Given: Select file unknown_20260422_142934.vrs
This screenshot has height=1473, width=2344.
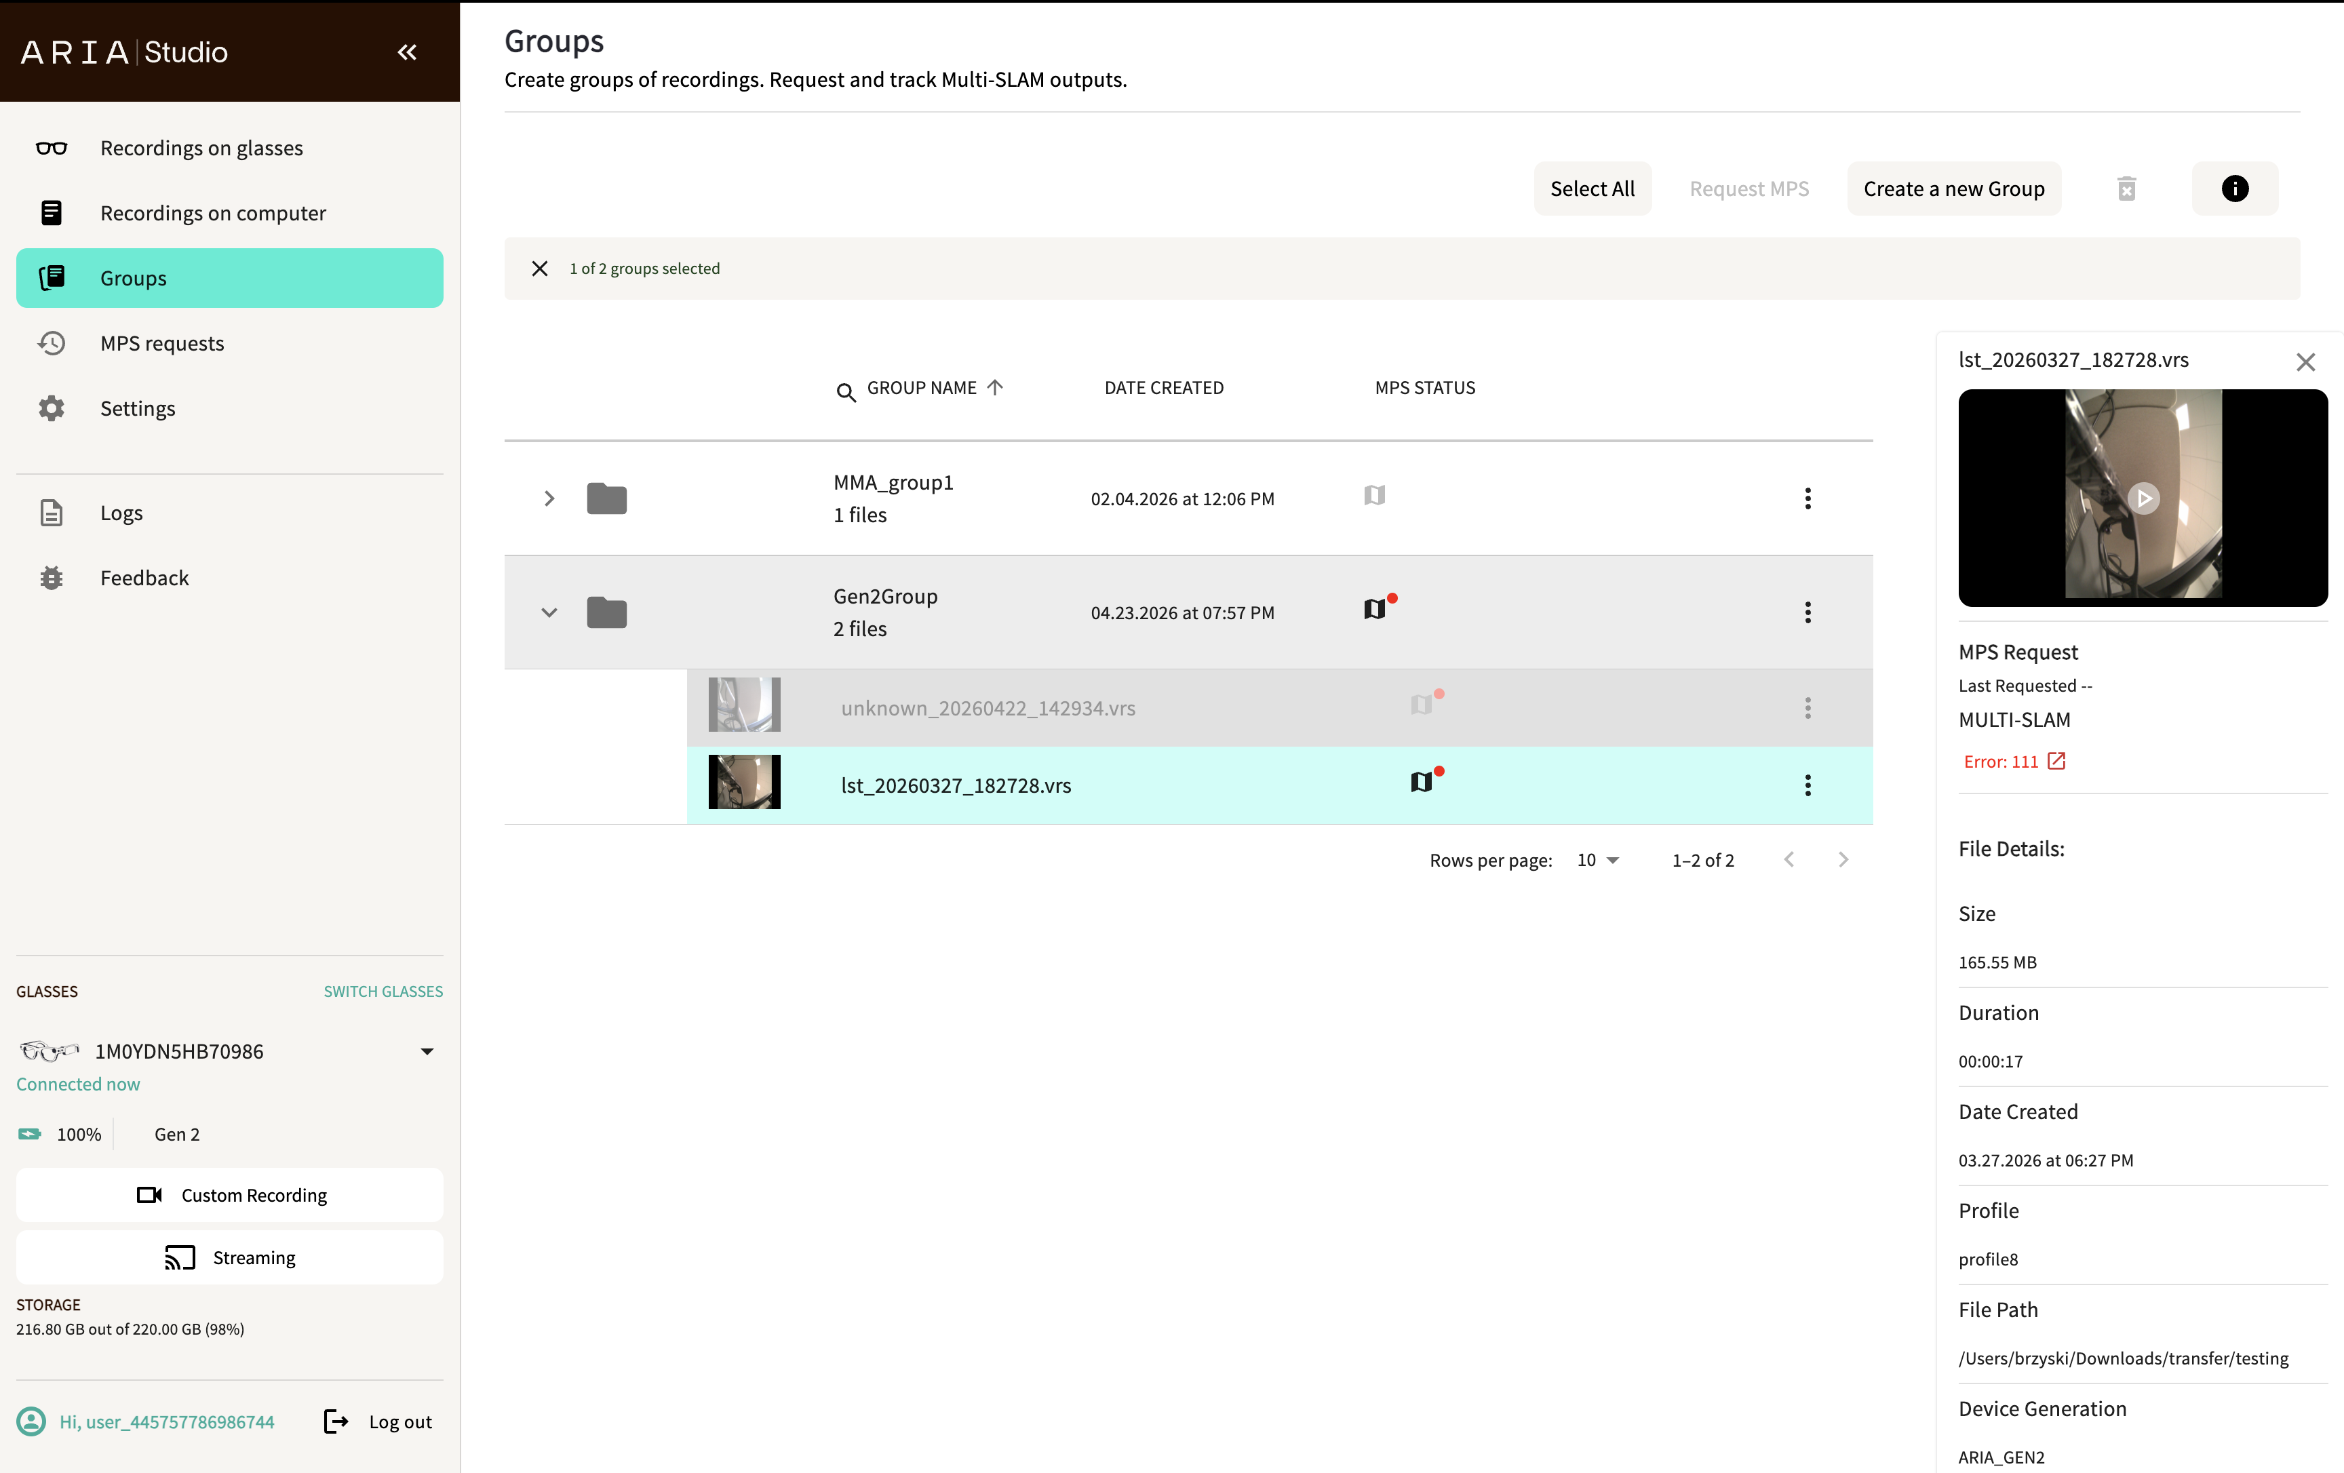Looking at the screenshot, I should (x=988, y=708).
